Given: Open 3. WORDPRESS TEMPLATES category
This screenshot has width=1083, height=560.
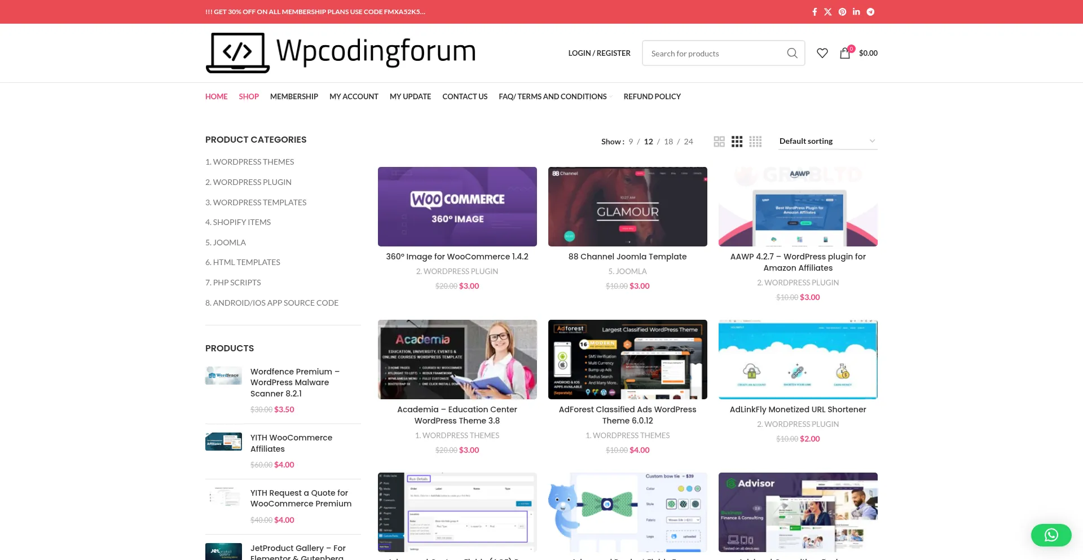Looking at the screenshot, I should (x=256, y=202).
